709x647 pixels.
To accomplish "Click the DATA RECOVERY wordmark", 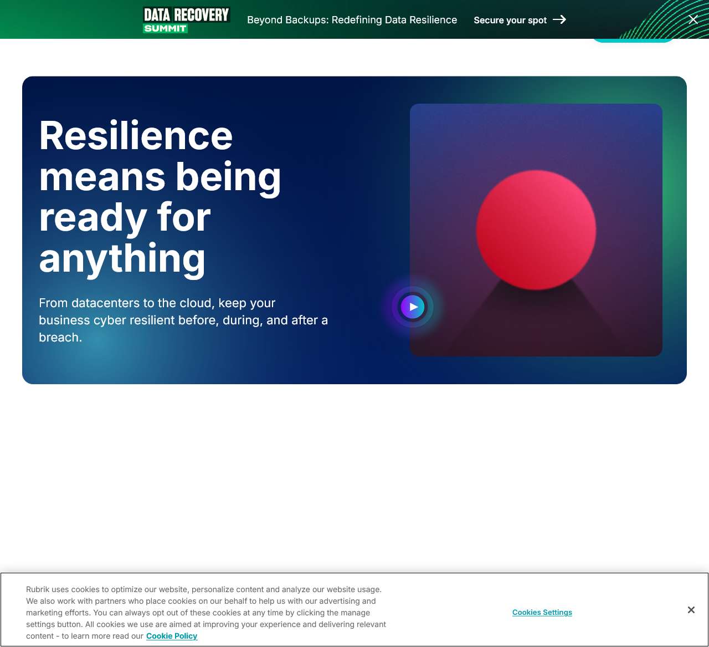I will point(187,13).
